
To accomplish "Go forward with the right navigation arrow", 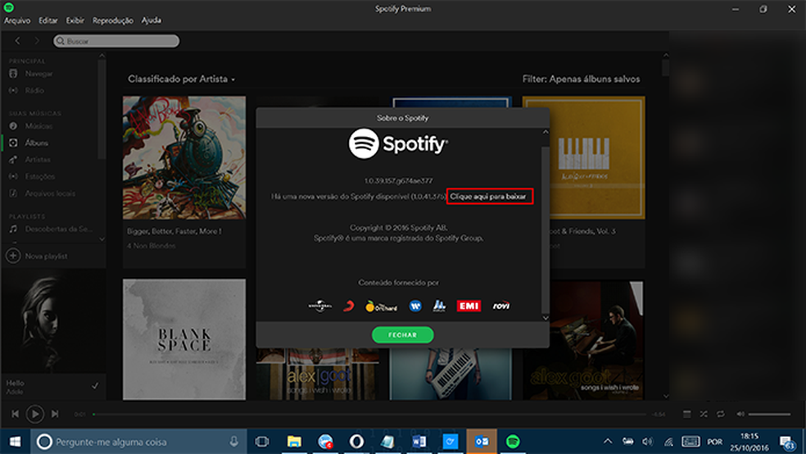I will (x=37, y=41).
